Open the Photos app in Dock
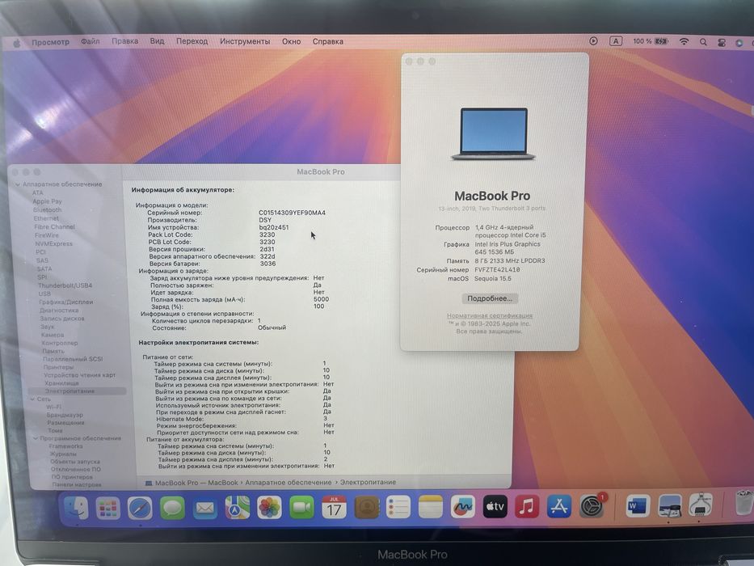754x566 pixels. [269, 508]
